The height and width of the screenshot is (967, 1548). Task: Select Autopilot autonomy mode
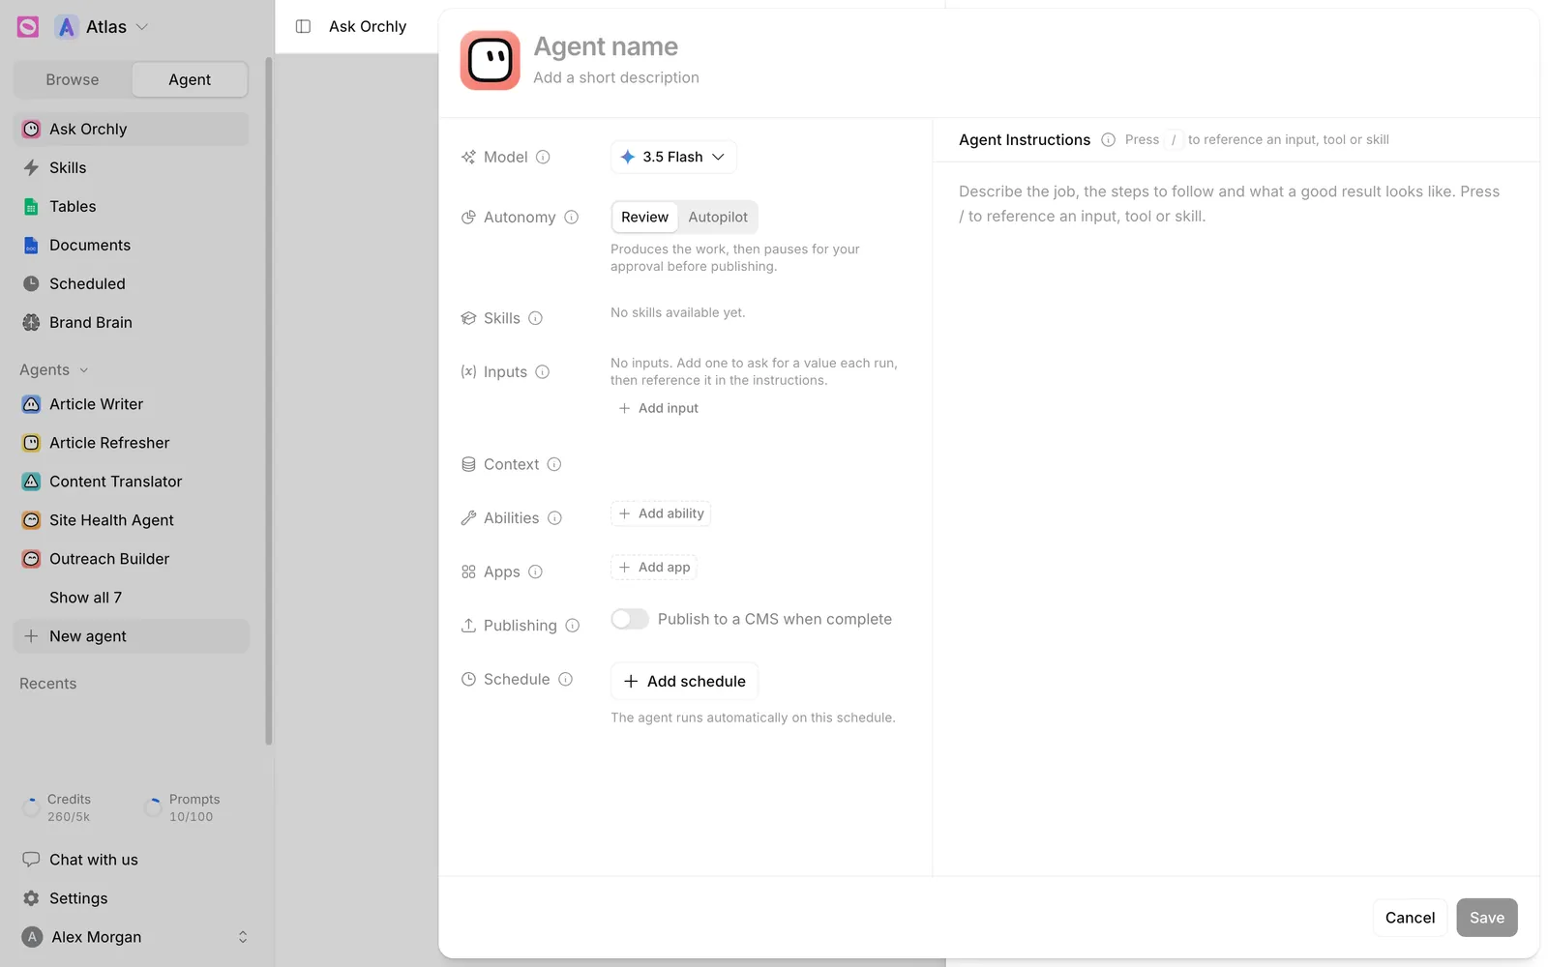pyautogui.click(x=718, y=217)
